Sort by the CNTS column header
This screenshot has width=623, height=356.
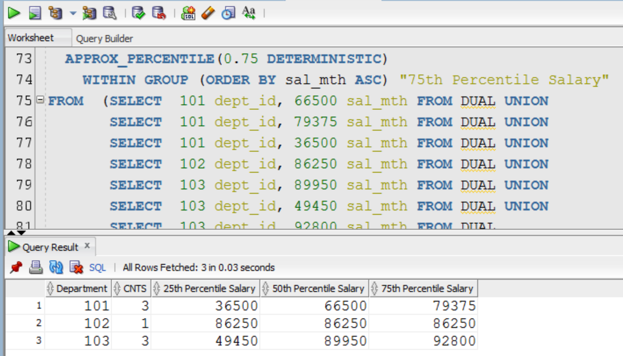pos(131,289)
